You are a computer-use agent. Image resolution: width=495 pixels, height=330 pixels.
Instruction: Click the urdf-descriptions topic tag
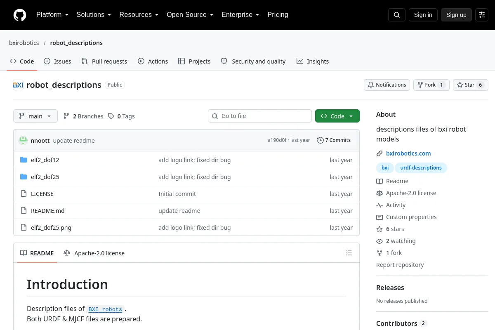421,168
